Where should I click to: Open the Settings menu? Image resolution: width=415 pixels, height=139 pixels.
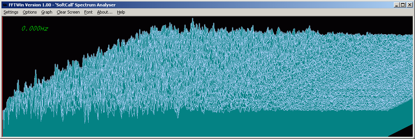11,12
